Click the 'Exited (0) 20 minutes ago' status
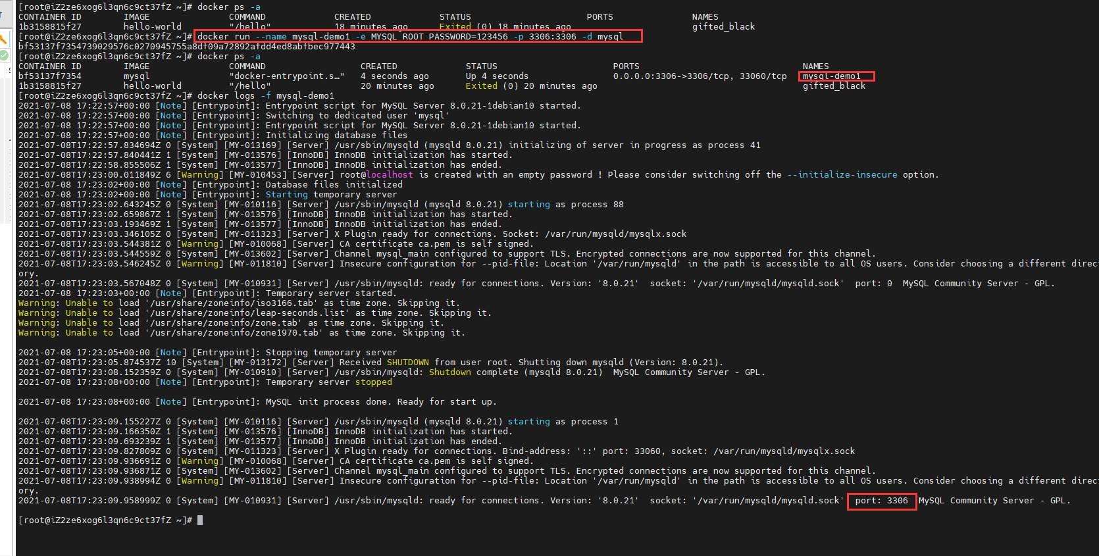Viewport: 1099px width, 556px height. click(531, 86)
